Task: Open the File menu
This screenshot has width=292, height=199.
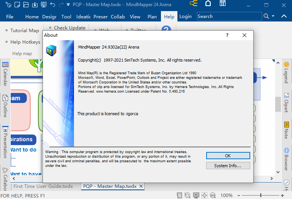Action: (x=10, y=17)
